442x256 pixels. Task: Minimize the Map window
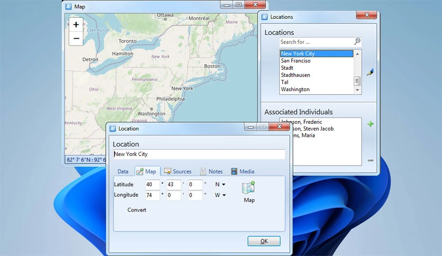tap(226, 5)
